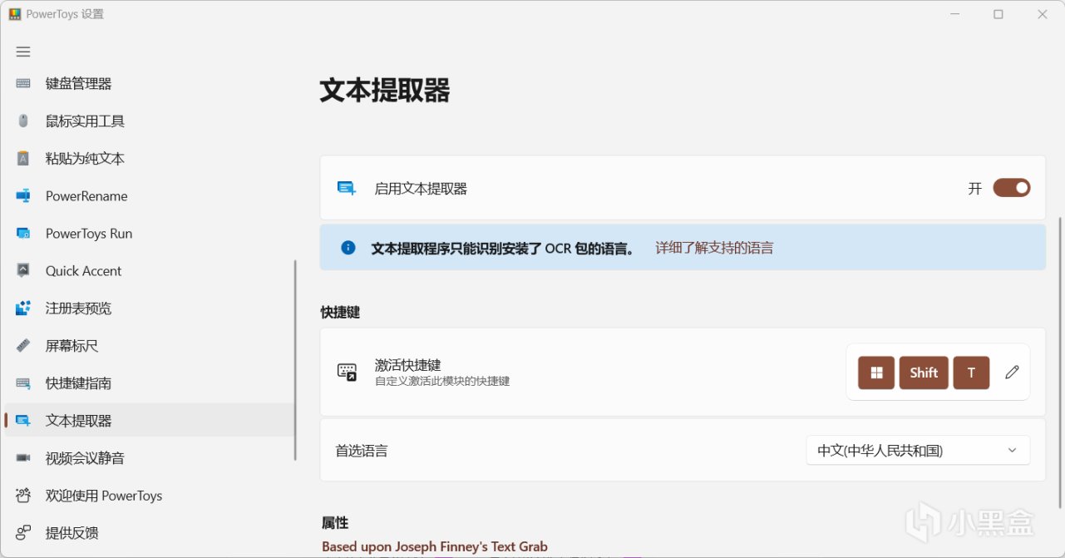Screen dimensions: 1065x558
Task: Click the 首选语言 label
Action: [x=362, y=451]
